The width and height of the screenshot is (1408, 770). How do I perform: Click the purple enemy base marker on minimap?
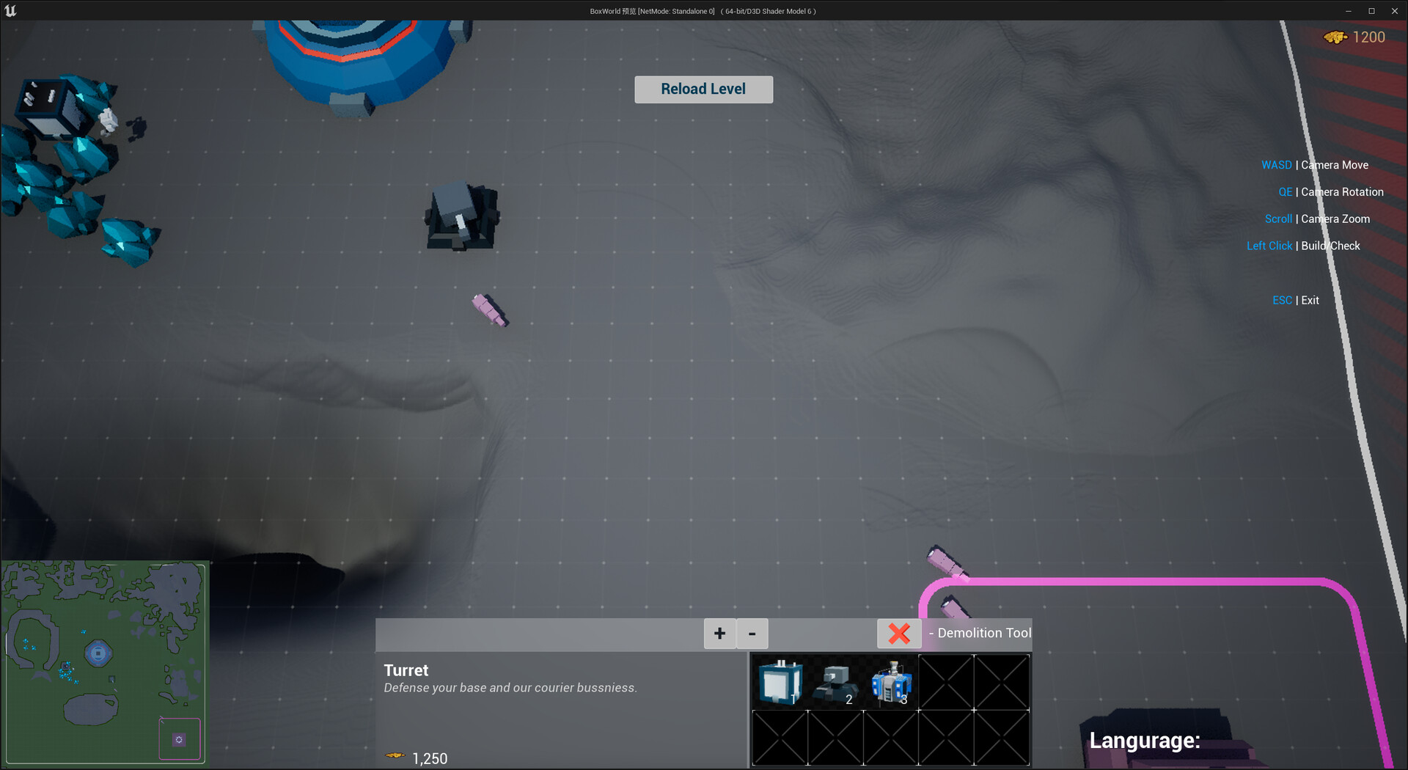pos(179,739)
